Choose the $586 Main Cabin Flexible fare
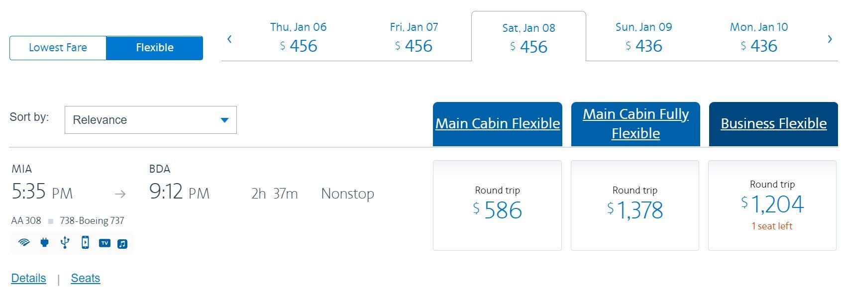 coord(497,205)
